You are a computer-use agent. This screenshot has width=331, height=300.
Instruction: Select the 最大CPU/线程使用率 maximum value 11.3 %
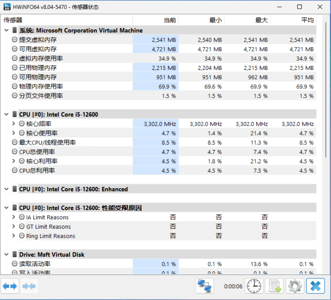click(x=259, y=143)
